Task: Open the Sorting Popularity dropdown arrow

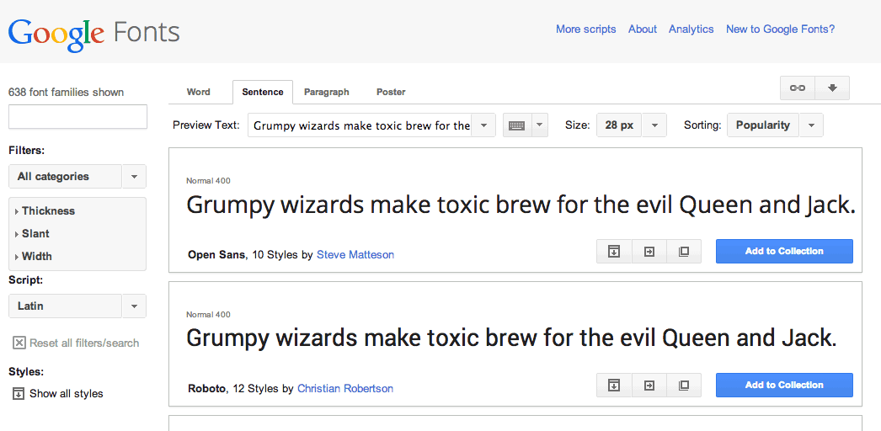Action: pyautogui.click(x=811, y=125)
